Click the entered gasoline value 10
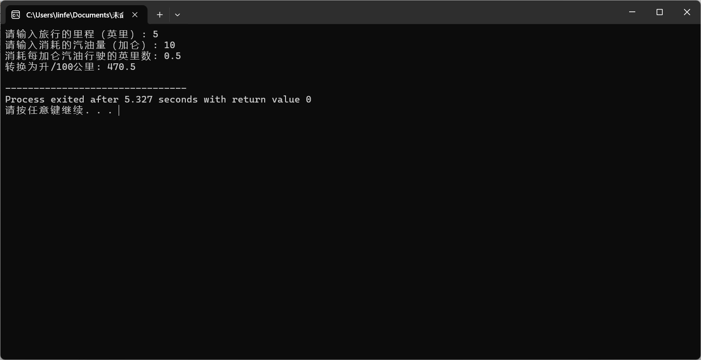Viewport: 701px width, 360px height. tap(170, 45)
